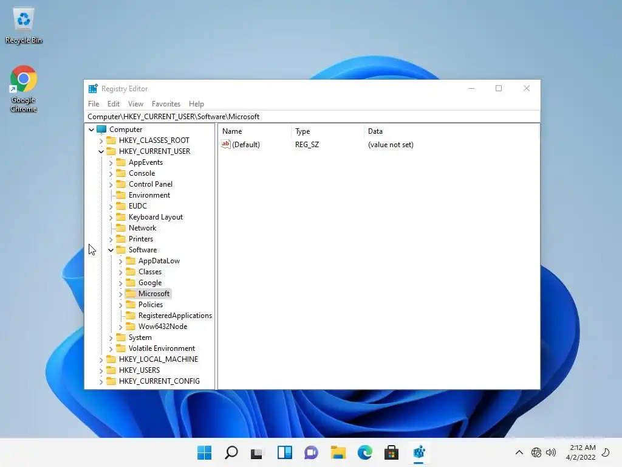Open the Recycle Bin desktop icon

point(24,26)
